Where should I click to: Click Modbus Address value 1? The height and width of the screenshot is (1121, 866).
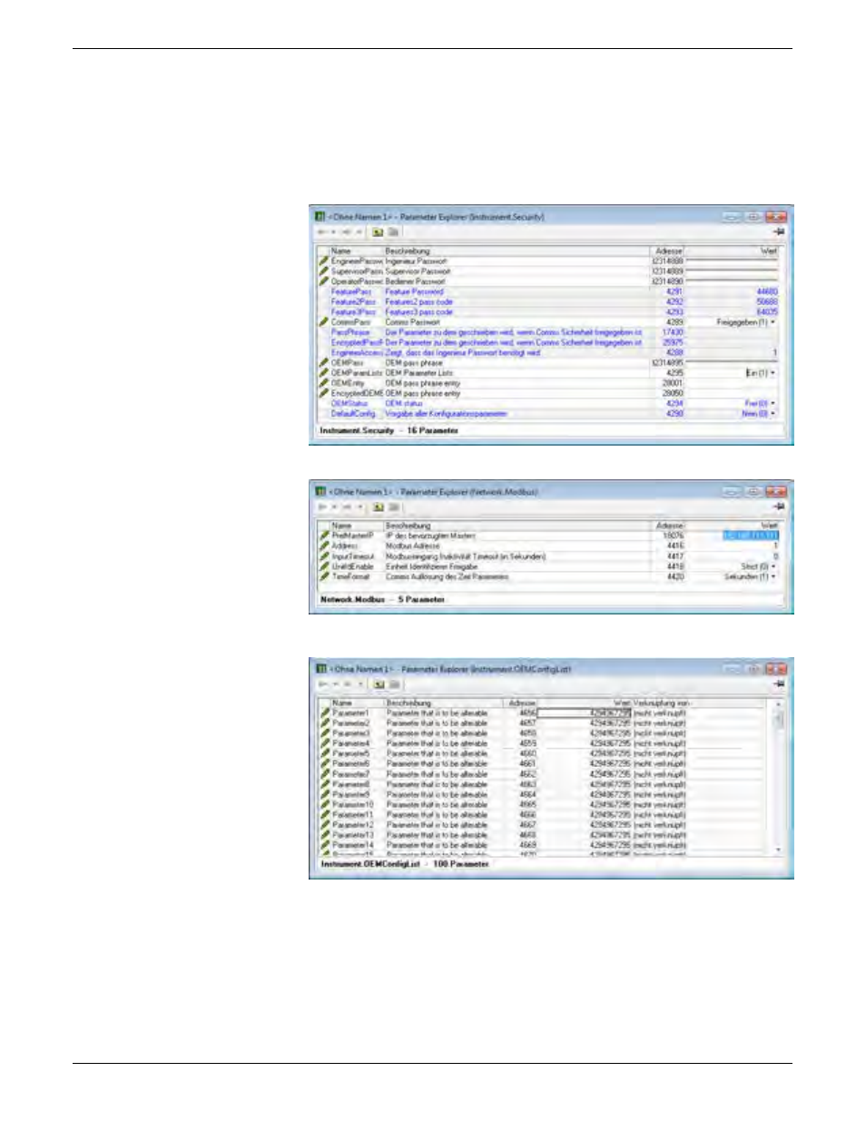(775, 546)
